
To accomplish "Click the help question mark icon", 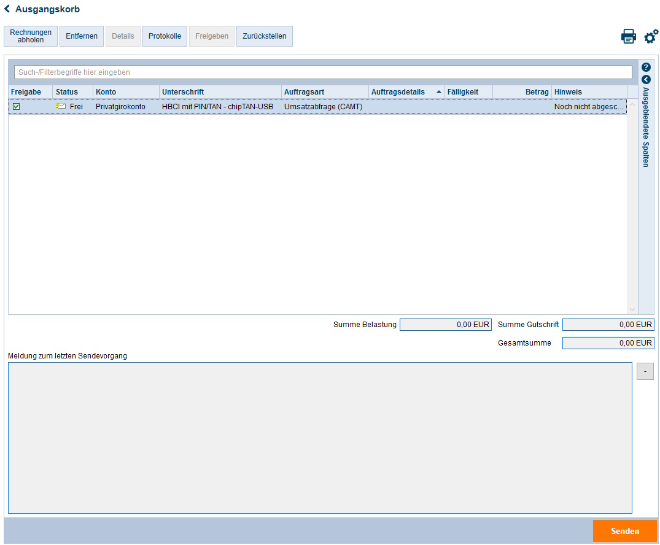I will pyautogui.click(x=646, y=68).
